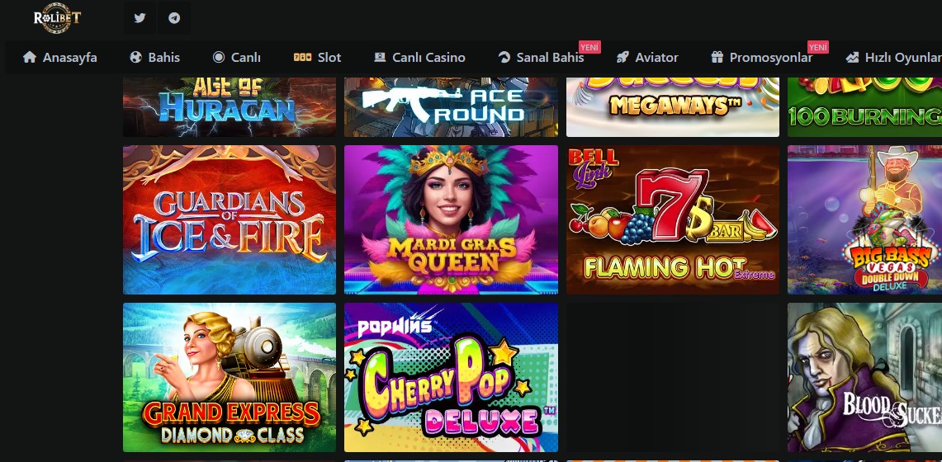Click the gift box Promosyonlar icon
Image resolution: width=942 pixels, height=462 pixels.
click(x=717, y=58)
